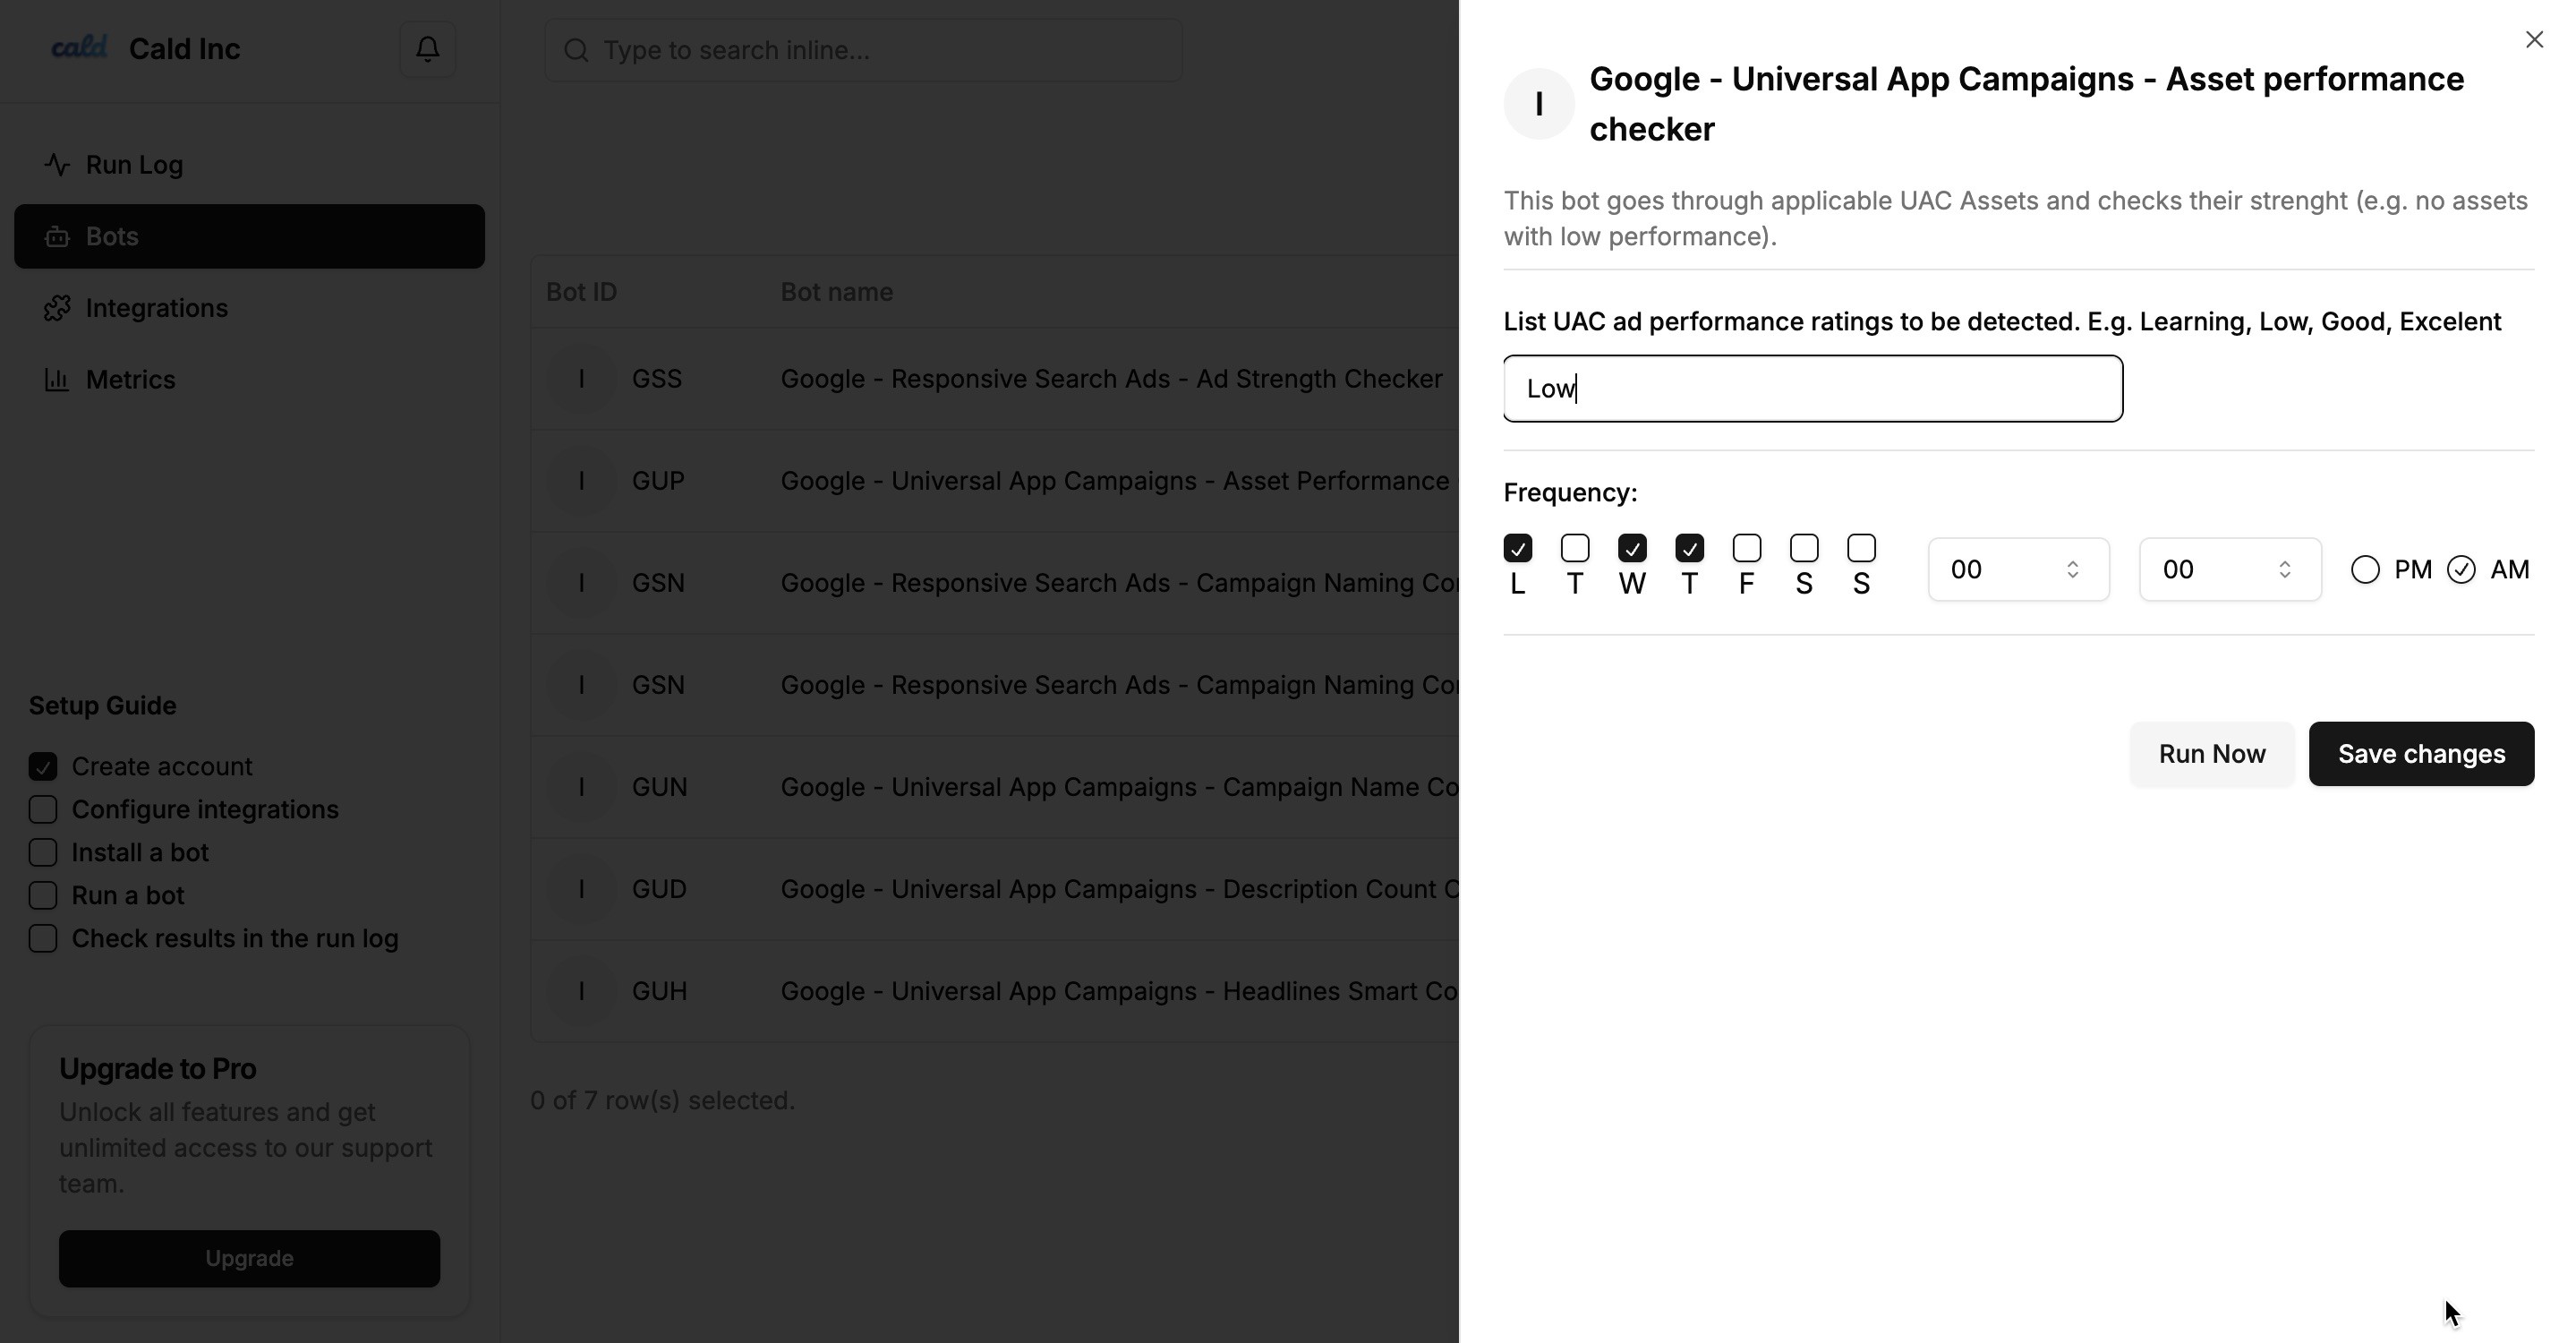
Task: Click the performance ratings input with Low
Action: click(1813, 388)
